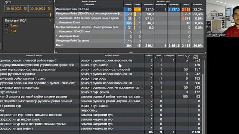Click click price value 671,4
The height and width of the screenshot is (134, 239).
click(x=149, y=19)
